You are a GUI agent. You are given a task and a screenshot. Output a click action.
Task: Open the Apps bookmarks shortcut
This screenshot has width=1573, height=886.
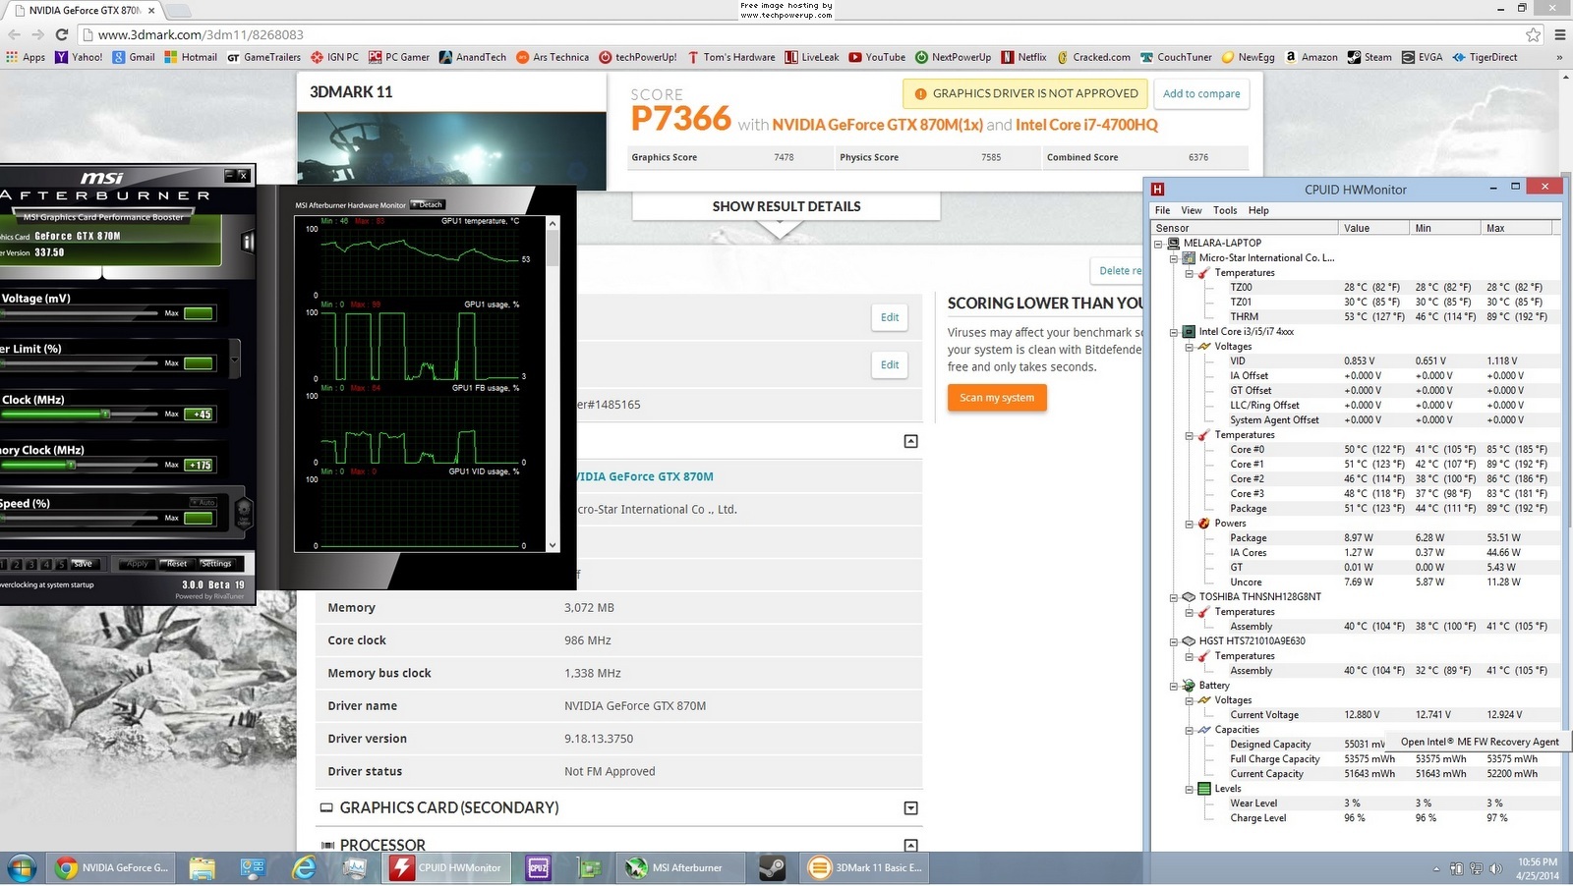click(x=26, y=57)
